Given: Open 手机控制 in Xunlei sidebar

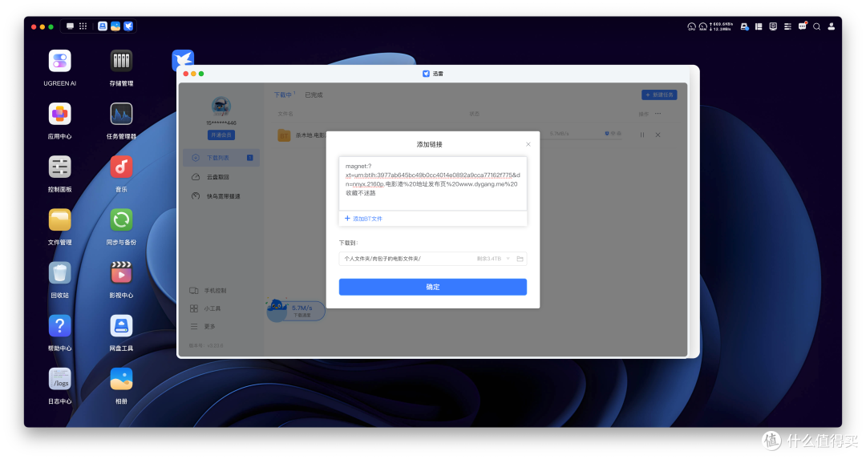Looking at the screenshot, I should (x=208, y=291).
